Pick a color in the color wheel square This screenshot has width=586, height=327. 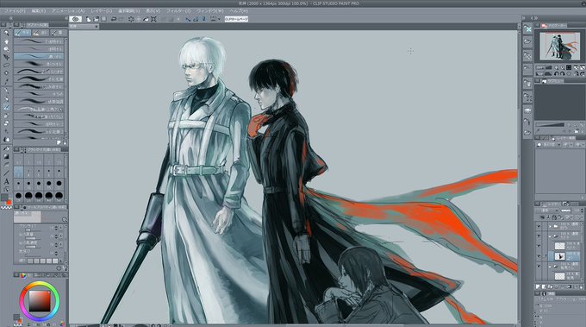(x=40, y=300)
